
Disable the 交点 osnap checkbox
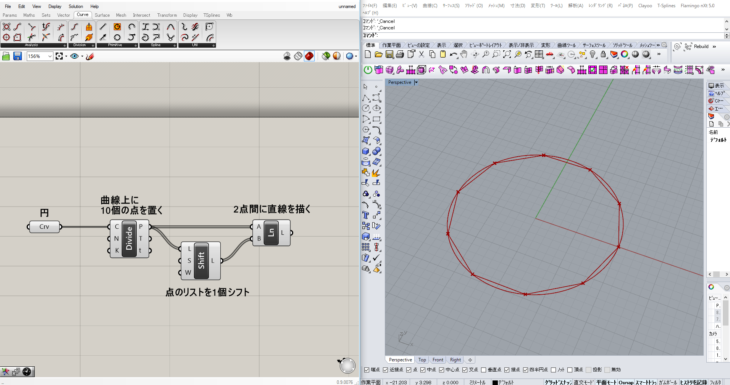[465, 370]
